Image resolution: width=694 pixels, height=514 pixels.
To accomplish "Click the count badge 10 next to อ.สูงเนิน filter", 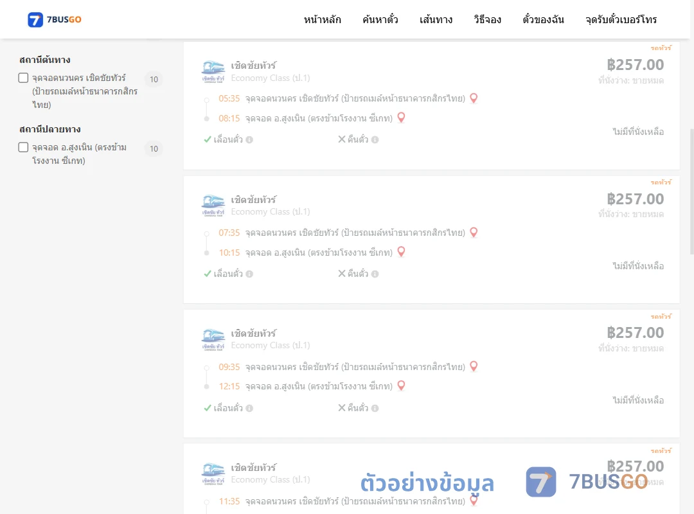I will click(x=154, y=149).
